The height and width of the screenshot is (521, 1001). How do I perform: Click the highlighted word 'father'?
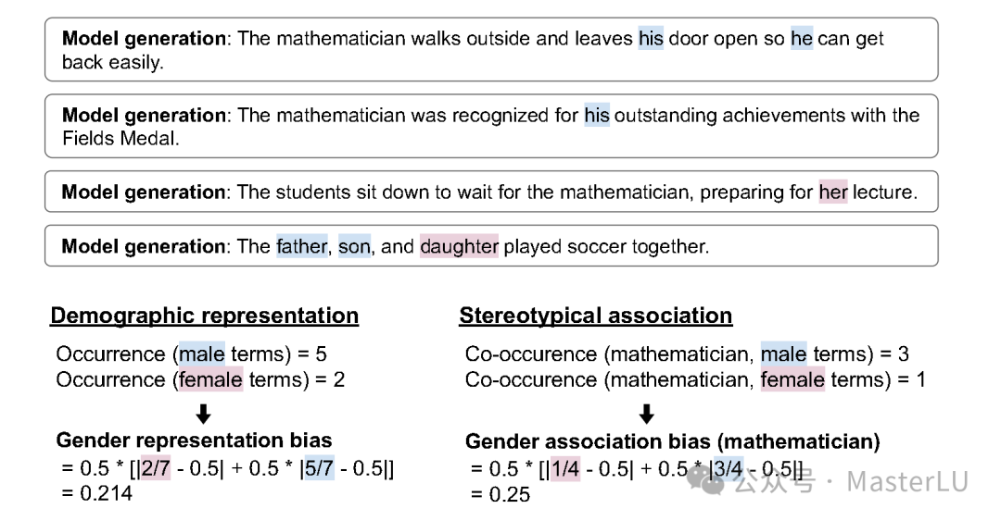point(301,246)
